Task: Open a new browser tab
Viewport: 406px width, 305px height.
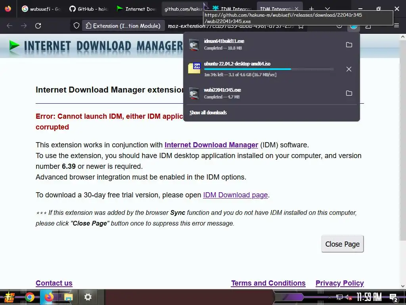Action: pyautogui.click(x=312, y=9)
